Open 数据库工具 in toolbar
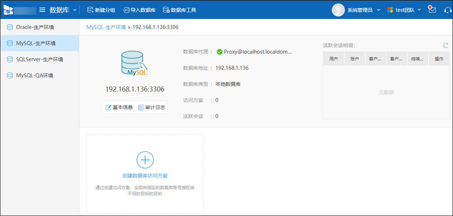The height and width of the screenshot is (216, 453). (179, 10)
